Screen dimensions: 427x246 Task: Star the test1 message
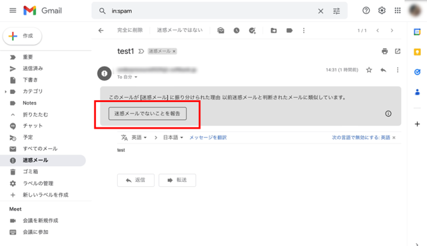click(369, 70)
